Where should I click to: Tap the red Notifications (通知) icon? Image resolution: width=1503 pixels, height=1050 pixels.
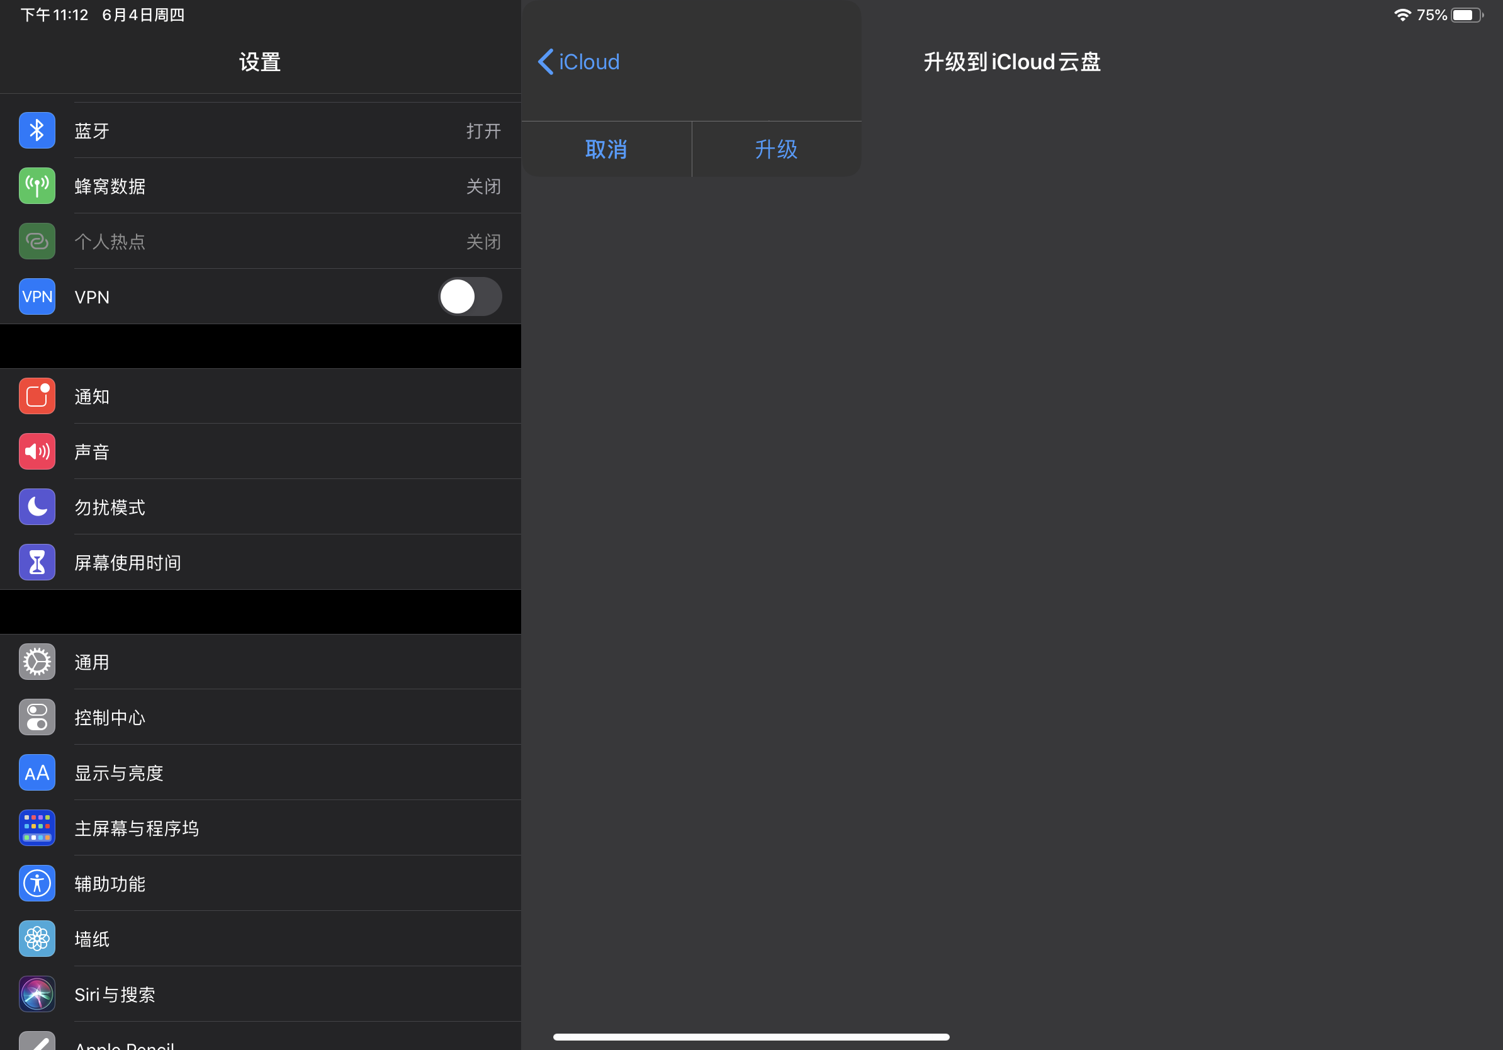pos(37,396)
